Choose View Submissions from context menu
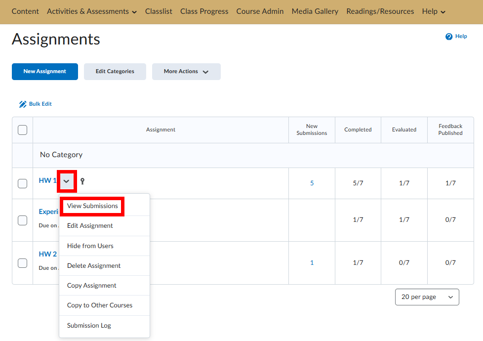 tap(92, 206)
